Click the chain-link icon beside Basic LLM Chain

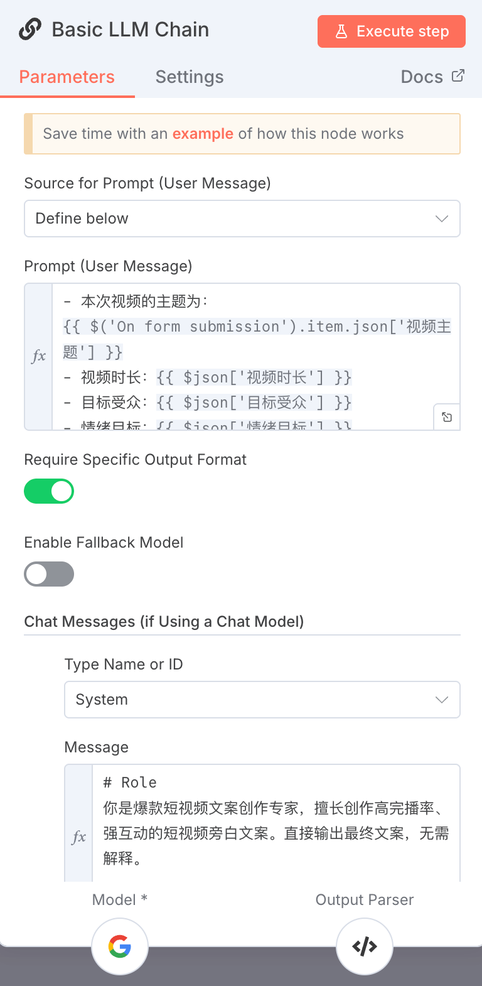[29, 29]
